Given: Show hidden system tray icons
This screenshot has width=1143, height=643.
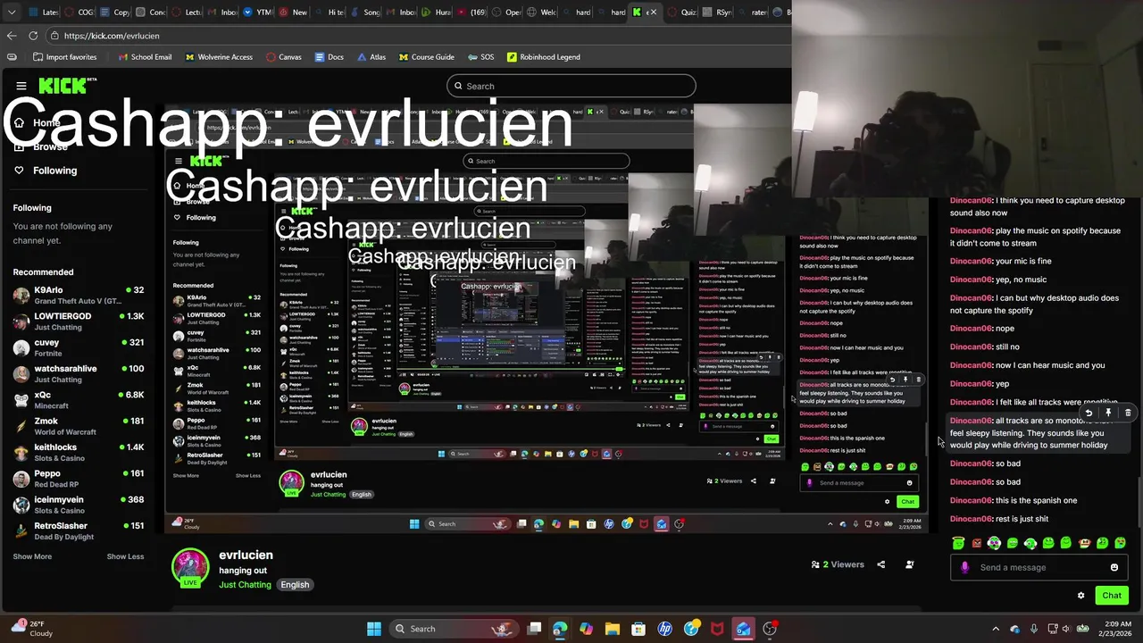Looking at the screenshot, I should pos(996,629).
